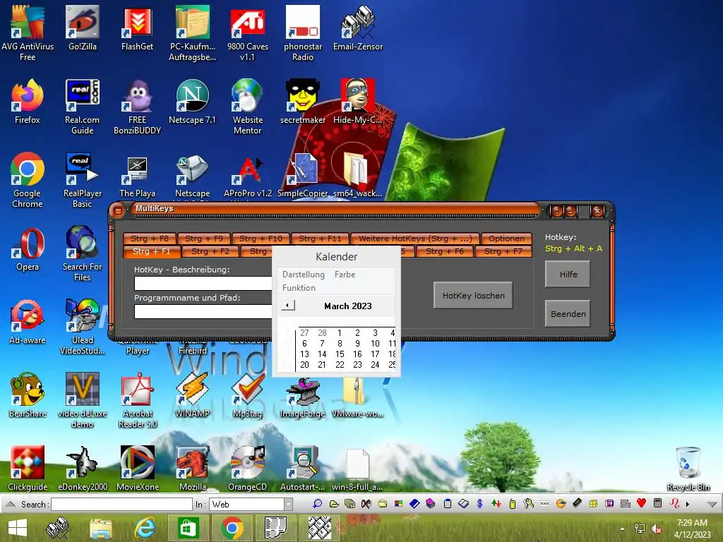723x542 pixels.
Task: Click MultiKeys title bar menu icon
Action: pos(118,211)
